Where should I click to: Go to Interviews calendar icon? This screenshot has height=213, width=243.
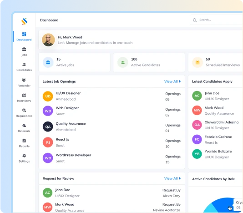pyautogui.click(x=24, y=95)
